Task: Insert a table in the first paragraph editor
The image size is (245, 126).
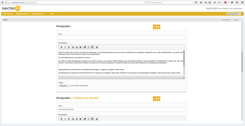Action: point(92,47)
